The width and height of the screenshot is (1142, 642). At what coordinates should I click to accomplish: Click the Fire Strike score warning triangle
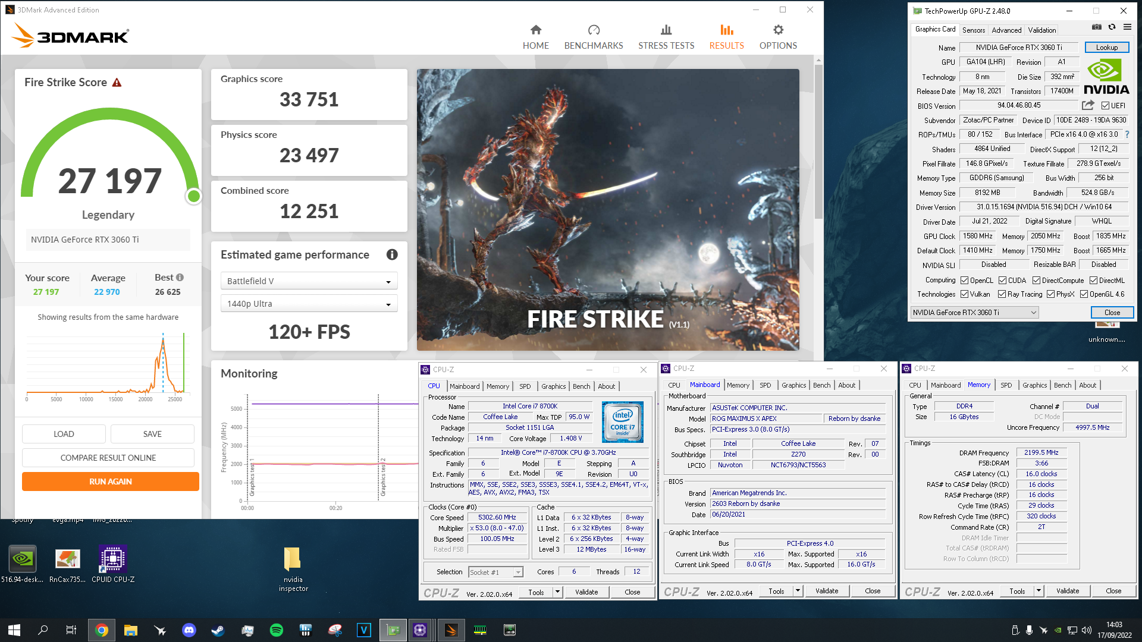tap(117, 83)
